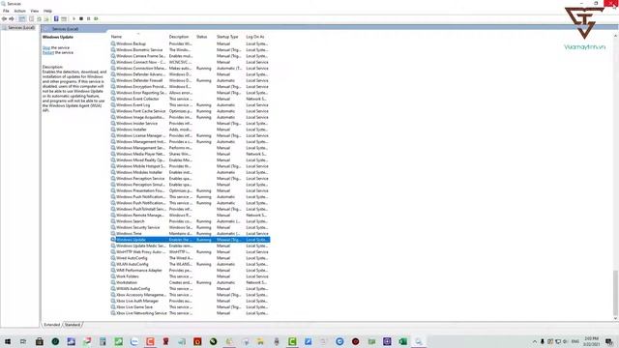Select the Windows Insider Service row
Viewport: 619px width, 348px height.
[191, 123]
